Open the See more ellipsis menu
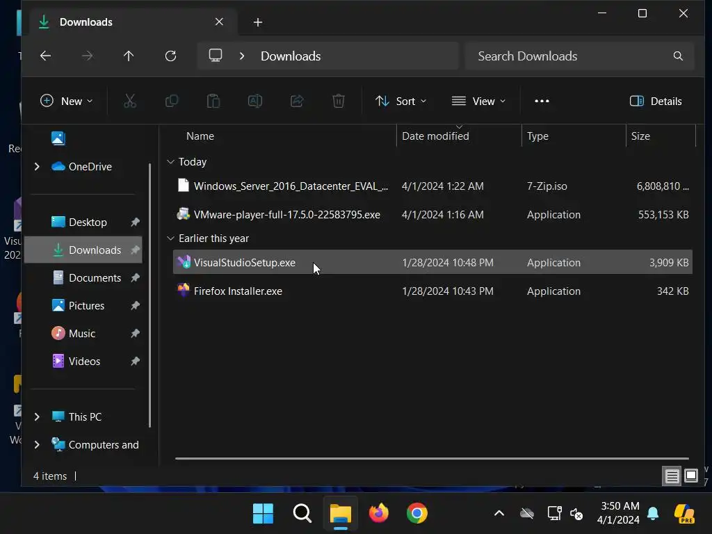The width and height of the screenshot is (712, 534). [x=542, y=101]
